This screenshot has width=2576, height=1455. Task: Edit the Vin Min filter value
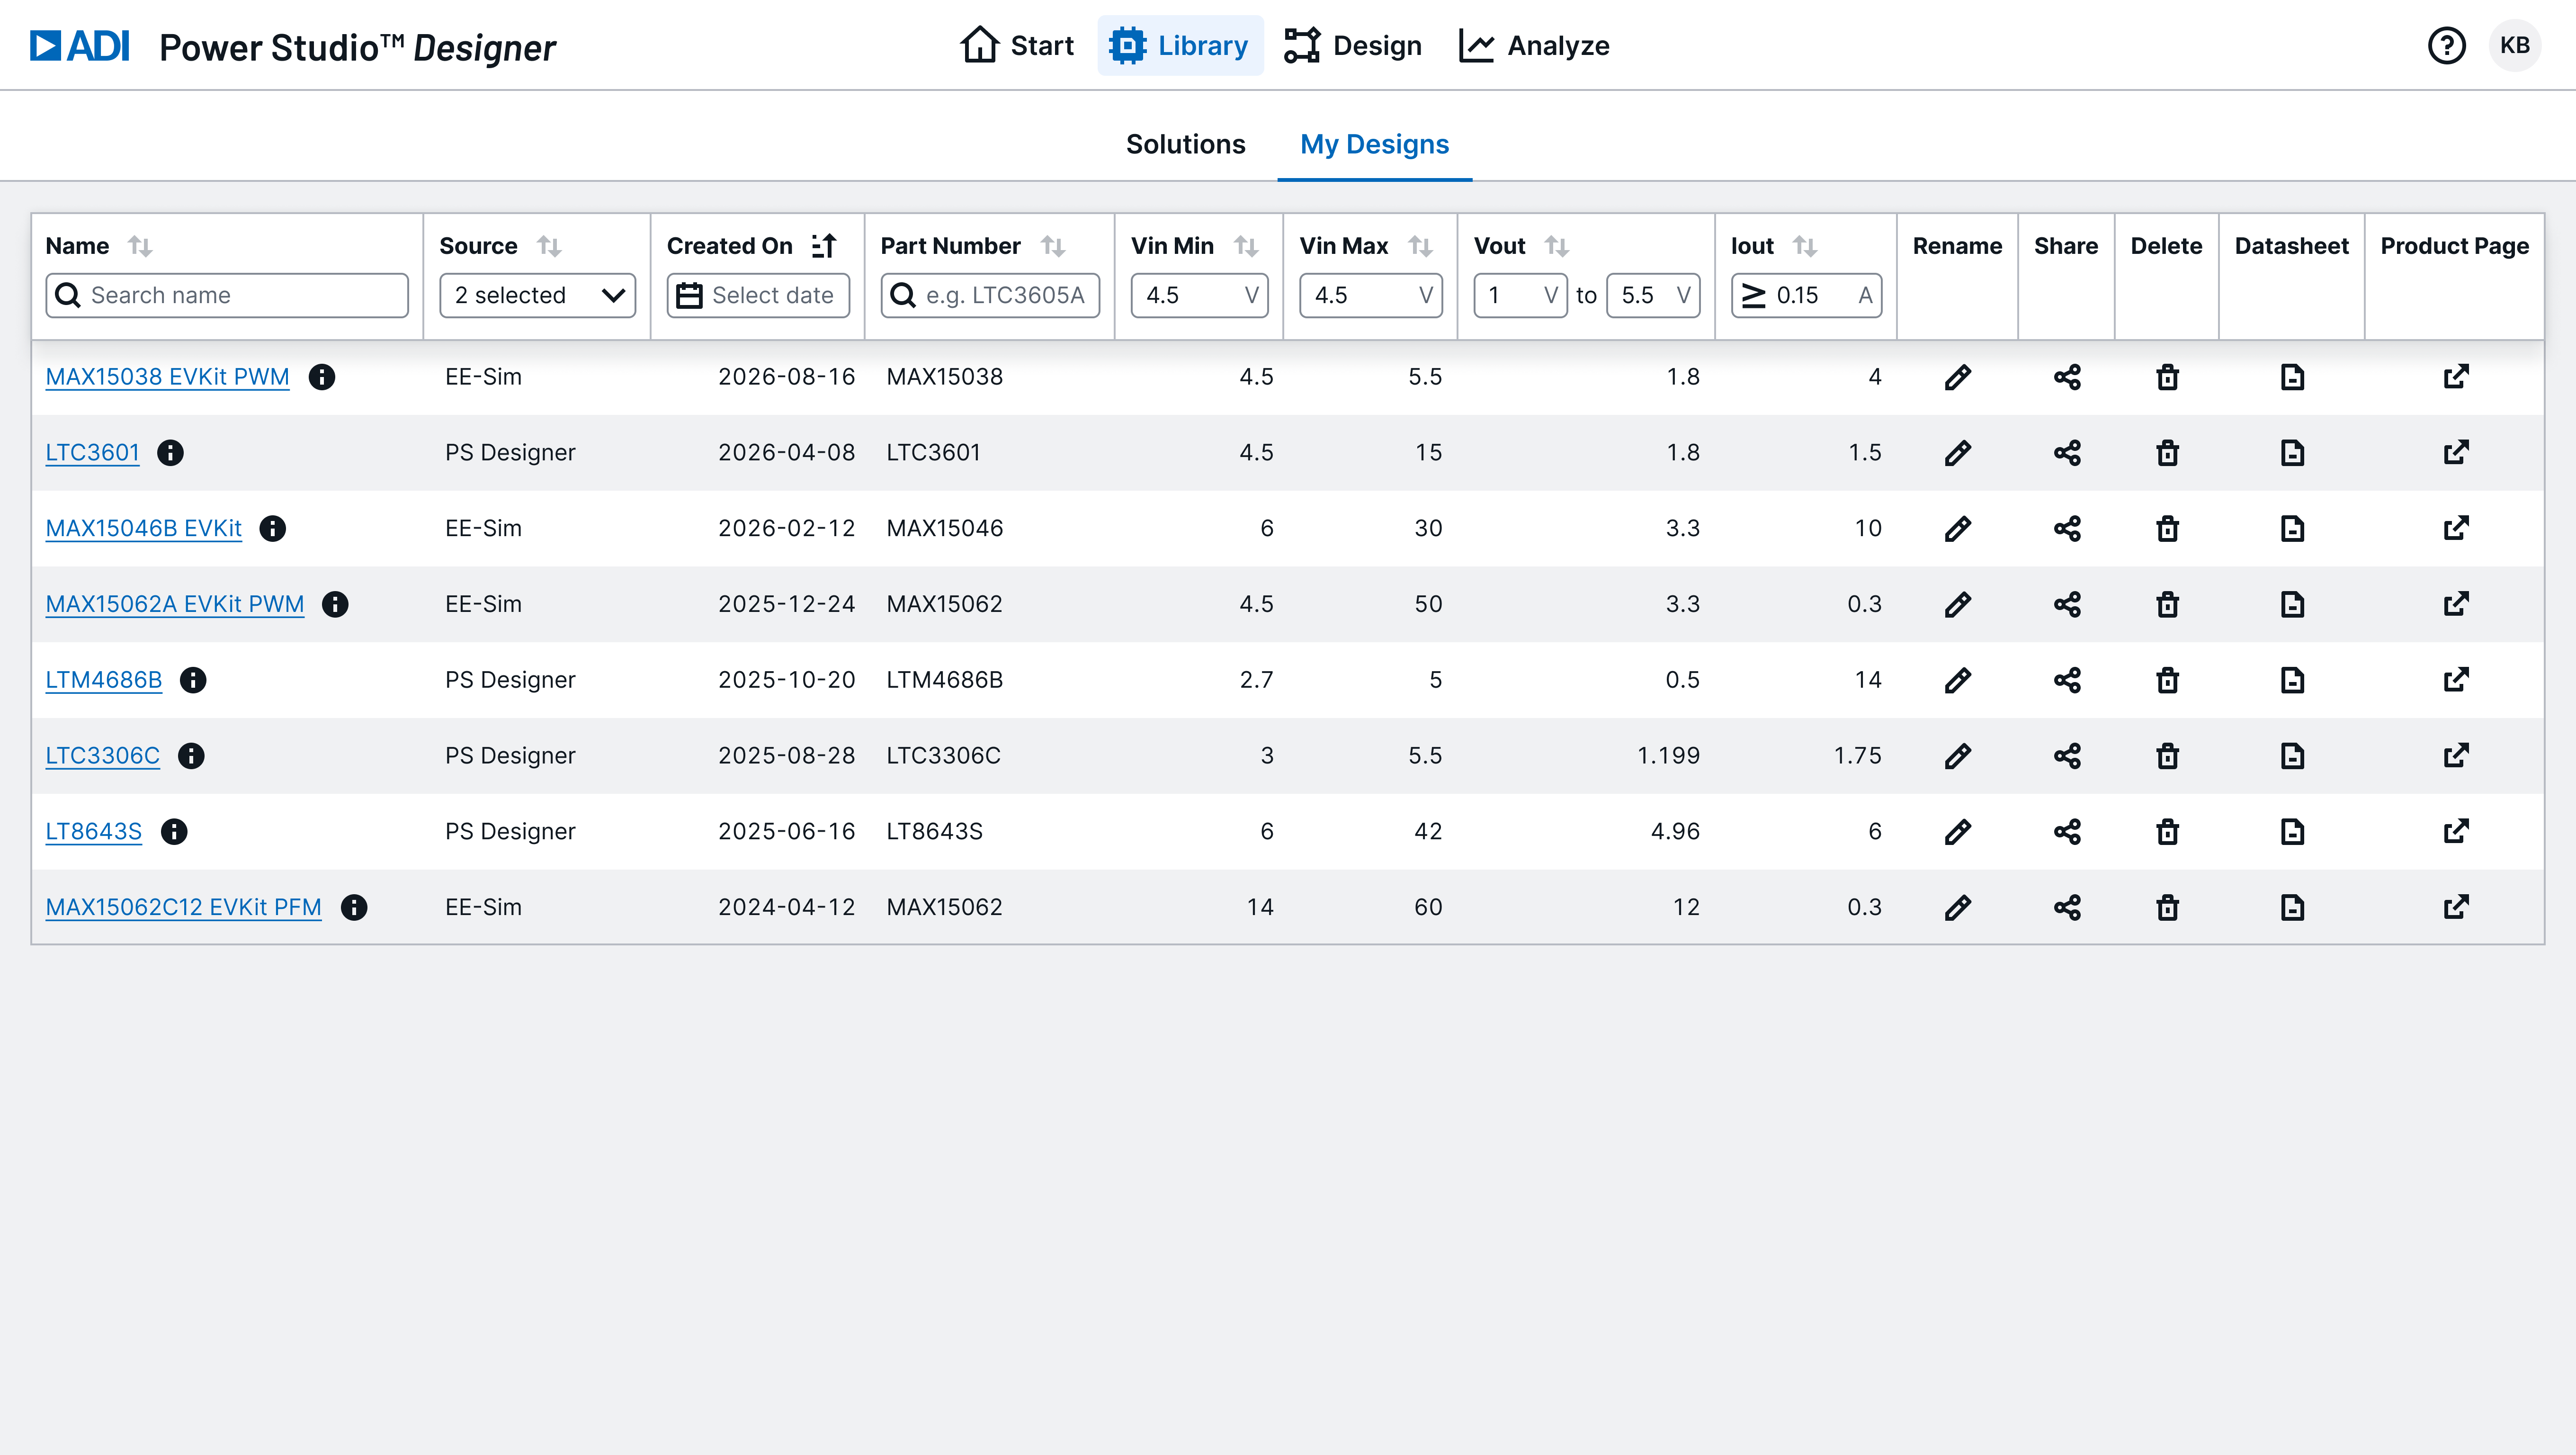pyautogui.click(x=1199, y=295)
